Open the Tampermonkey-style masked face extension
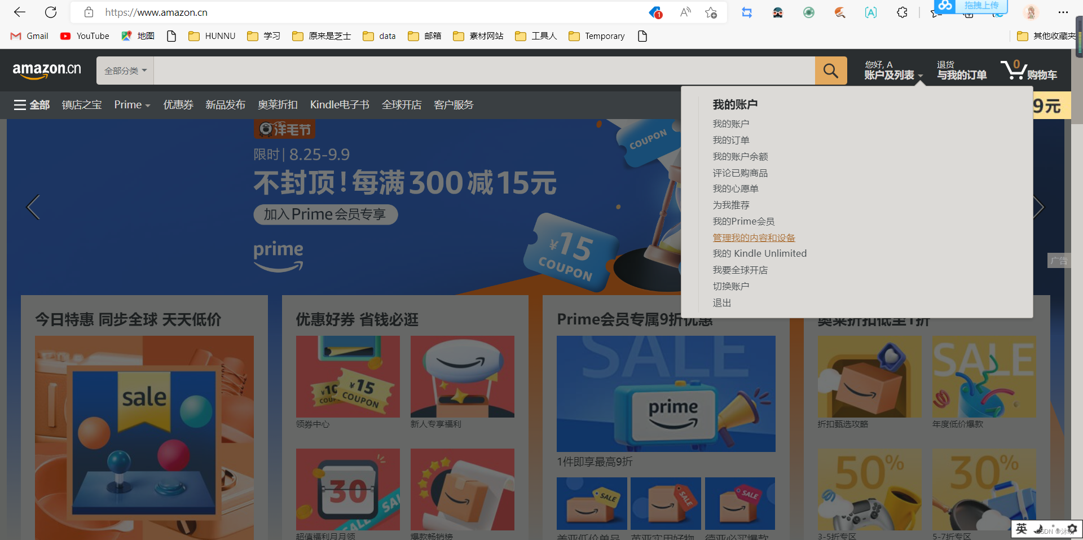 pyautogui.click(x=778, y=12)
